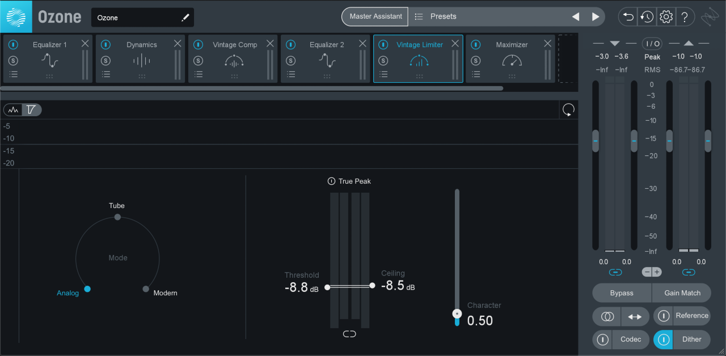Remove the Maximizer module

[547, 44]
